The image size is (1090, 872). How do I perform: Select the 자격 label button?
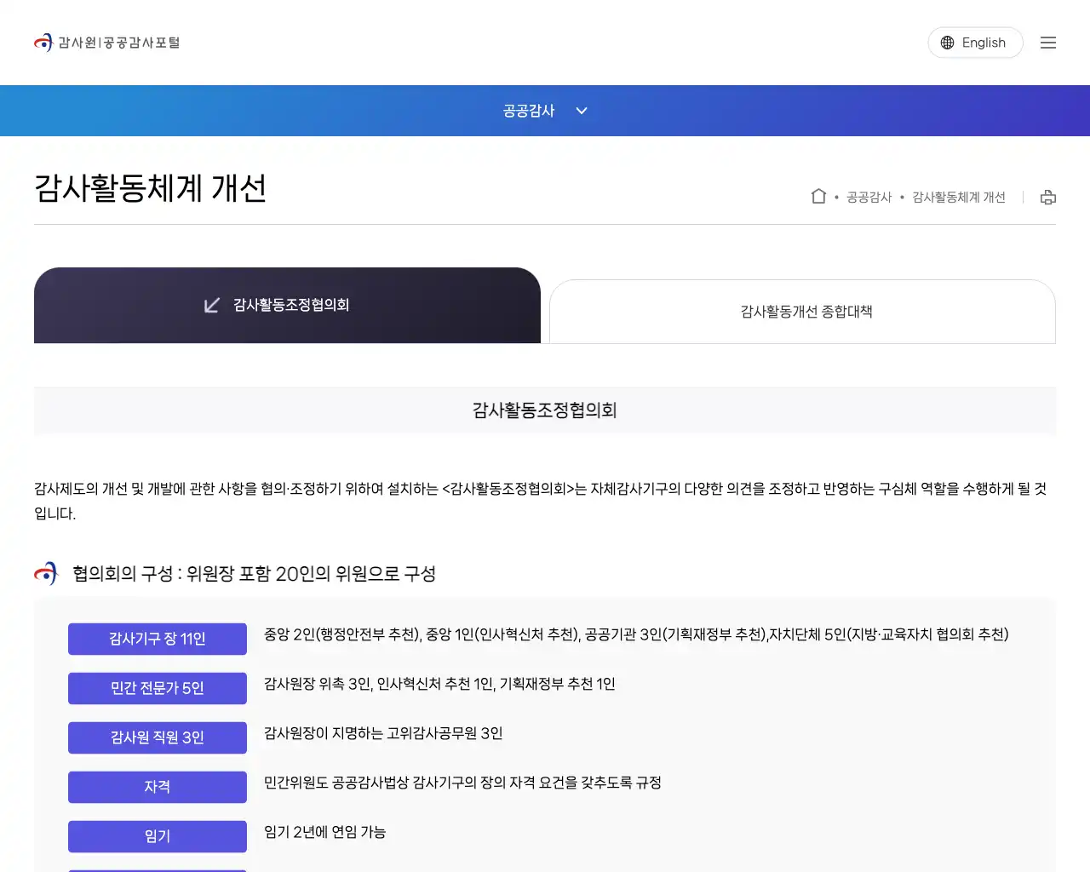click(157, 787)
